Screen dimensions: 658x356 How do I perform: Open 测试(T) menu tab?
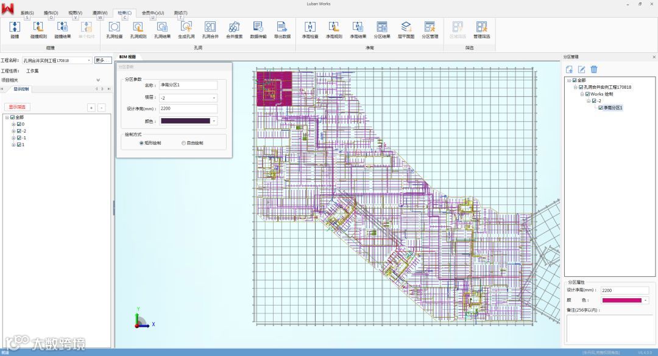pyautogui.click(x=180, y=13)
